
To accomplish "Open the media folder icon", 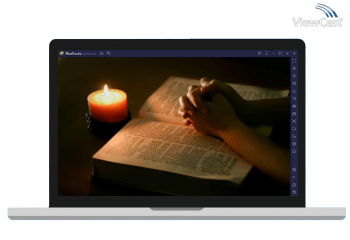I will click(x=294, y=129).
